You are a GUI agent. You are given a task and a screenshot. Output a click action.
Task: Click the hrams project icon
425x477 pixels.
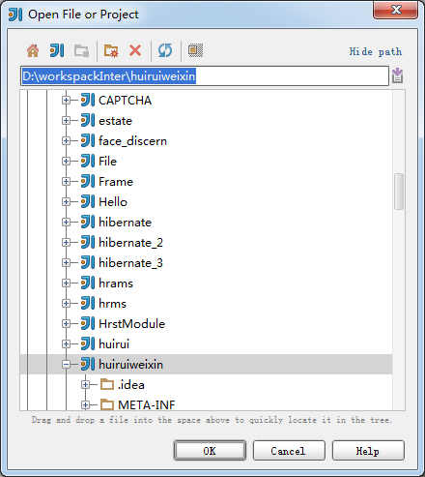coord(88,283)
